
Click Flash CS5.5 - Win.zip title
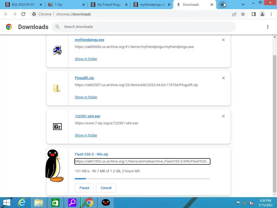point(91,154)
